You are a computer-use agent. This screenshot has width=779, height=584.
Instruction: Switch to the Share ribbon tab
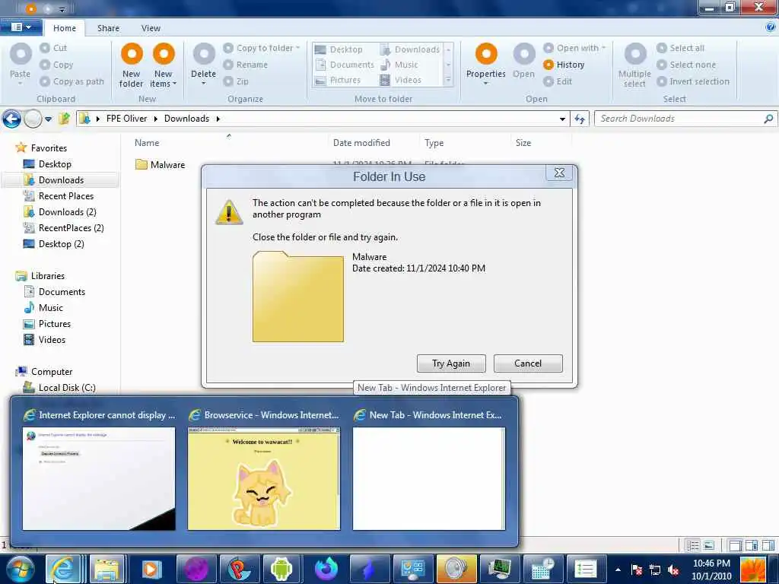(108, 28)
